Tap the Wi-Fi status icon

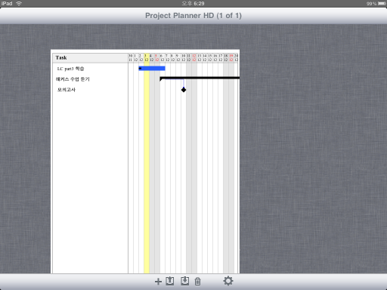tap(19, 4)
